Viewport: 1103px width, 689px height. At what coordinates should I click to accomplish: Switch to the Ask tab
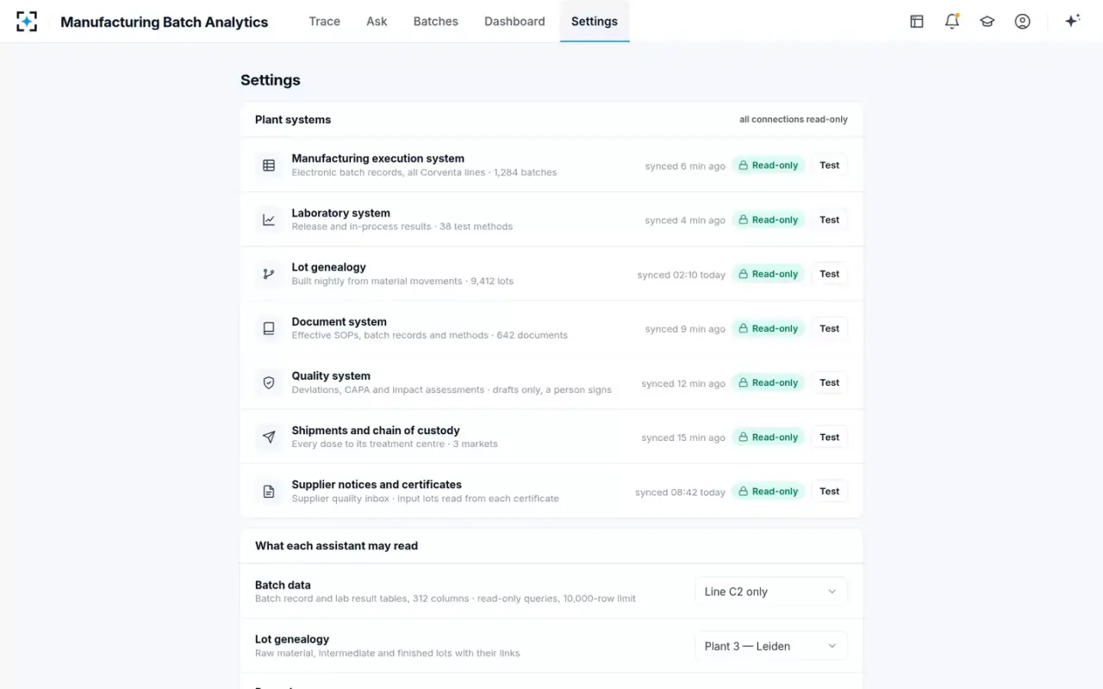point(377,22)
